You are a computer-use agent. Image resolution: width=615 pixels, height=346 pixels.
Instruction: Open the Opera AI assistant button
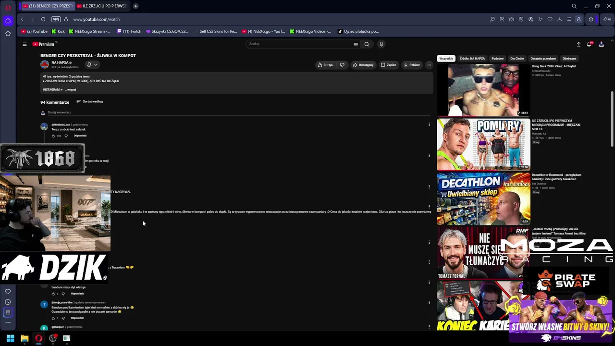[607, 19]
